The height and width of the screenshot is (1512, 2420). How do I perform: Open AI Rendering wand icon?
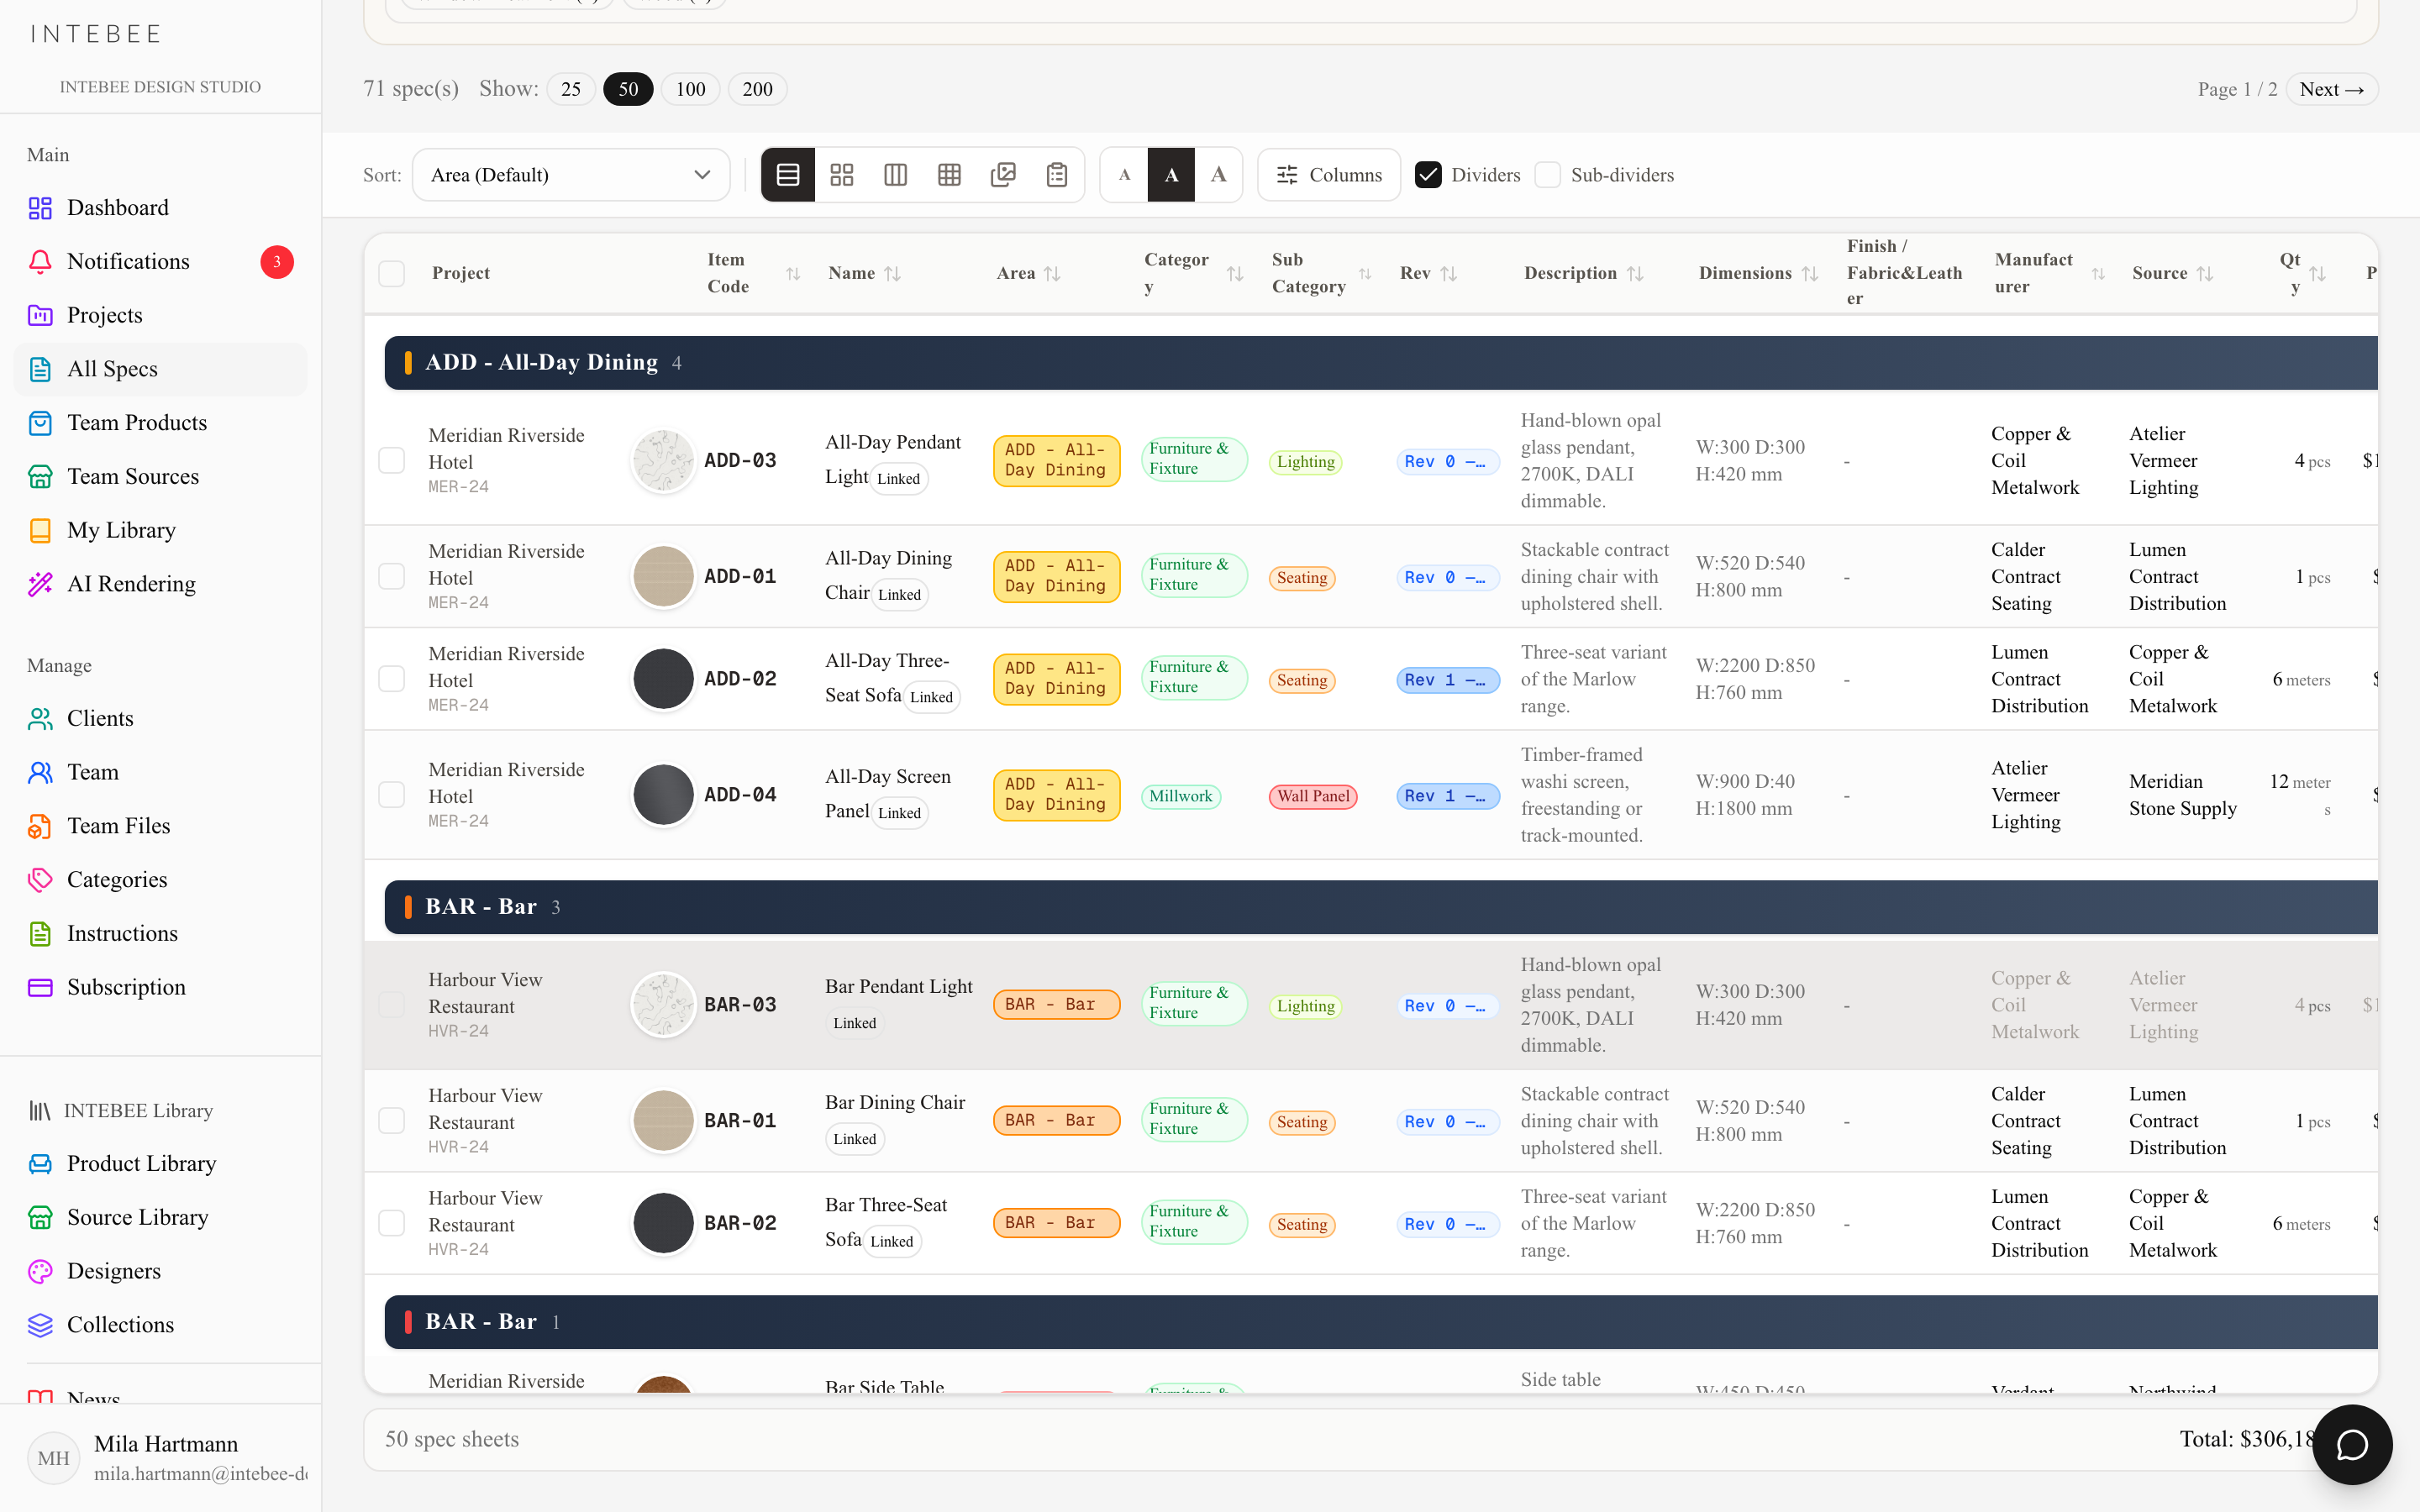pos(40,584)
